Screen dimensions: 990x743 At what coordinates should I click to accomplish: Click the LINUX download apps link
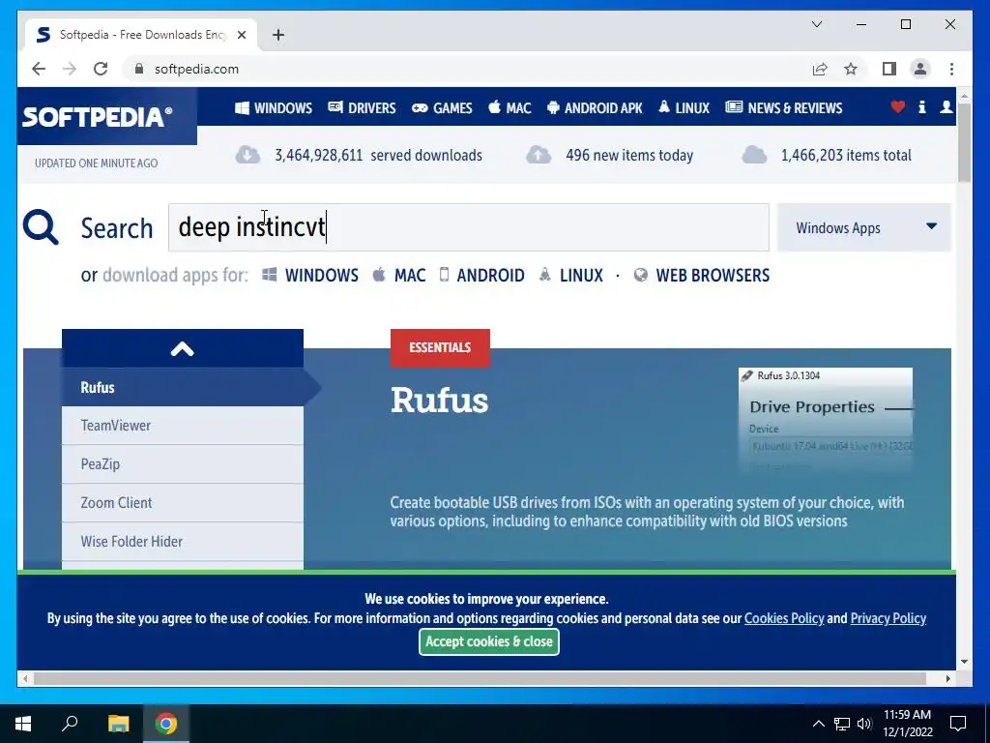570,276
